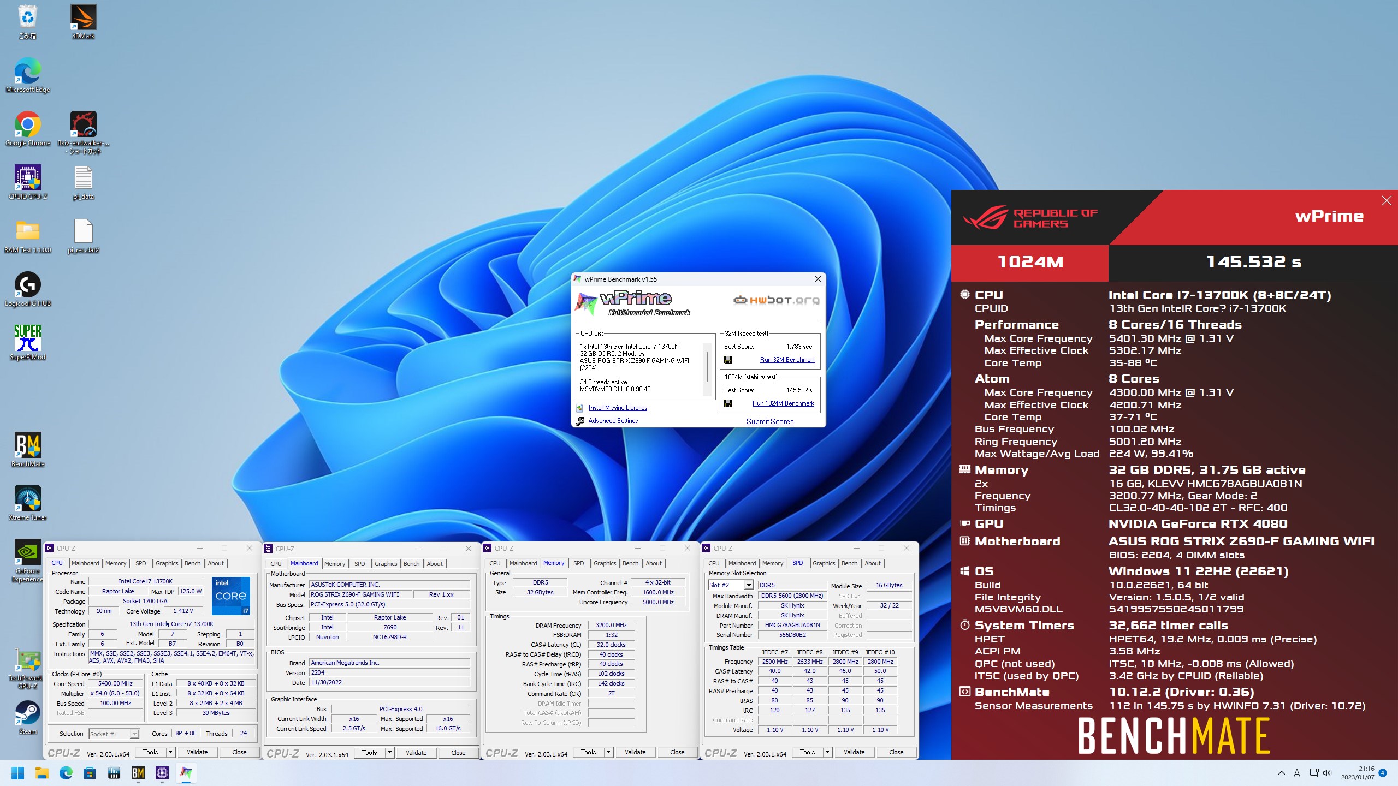Expand the Tools arrow in the Memory window

click(608, 752)
